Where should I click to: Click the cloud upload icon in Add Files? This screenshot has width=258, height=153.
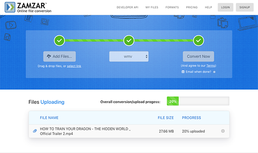coord(49,56)
